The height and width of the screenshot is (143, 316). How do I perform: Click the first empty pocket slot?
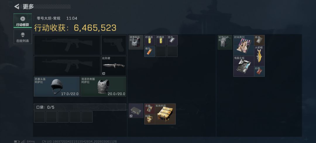(39, 117)
